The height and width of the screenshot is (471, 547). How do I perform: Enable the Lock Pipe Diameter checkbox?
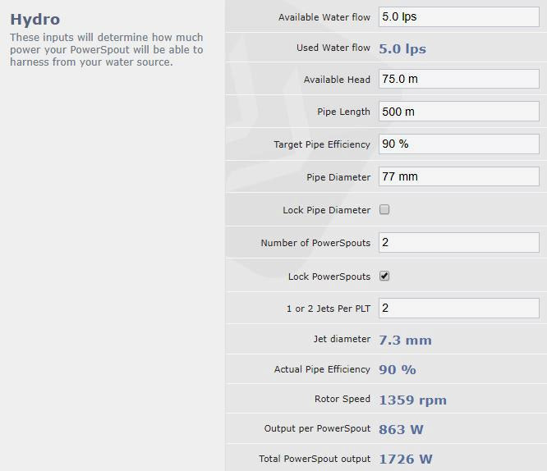tap(384, 210)
